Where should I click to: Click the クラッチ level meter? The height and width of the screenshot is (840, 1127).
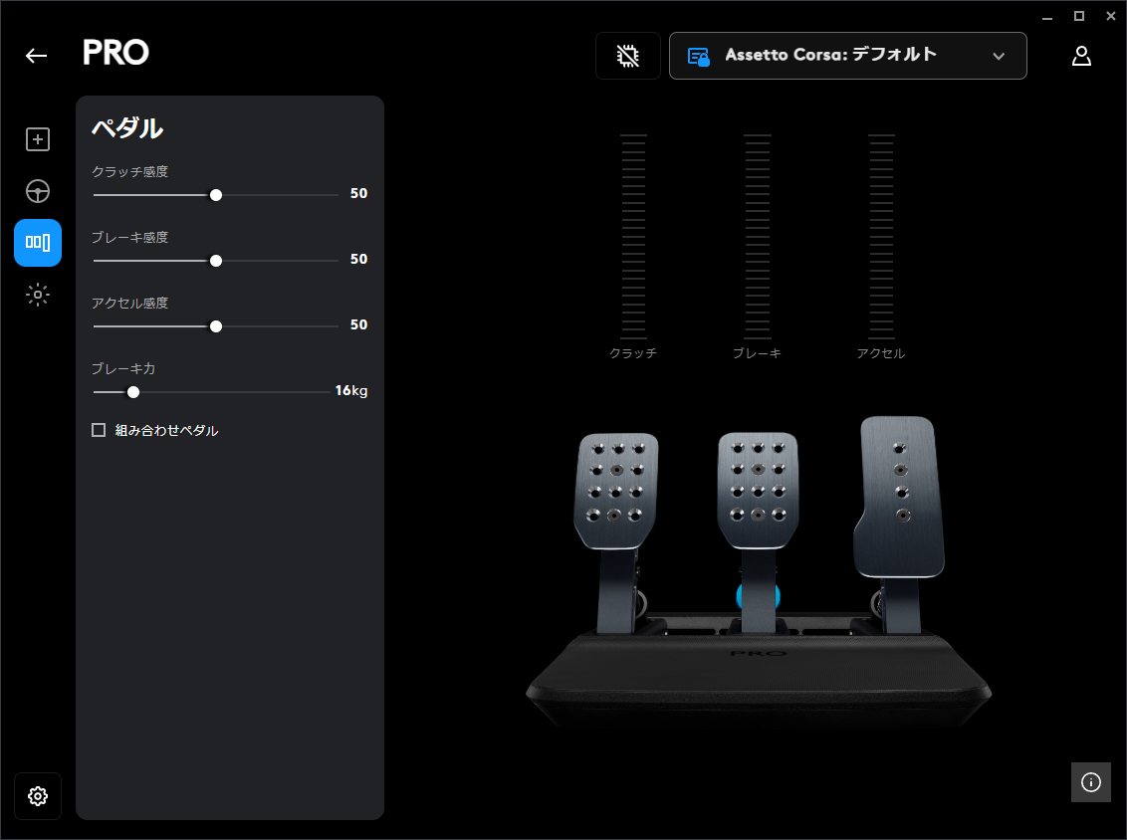(633, 237)
